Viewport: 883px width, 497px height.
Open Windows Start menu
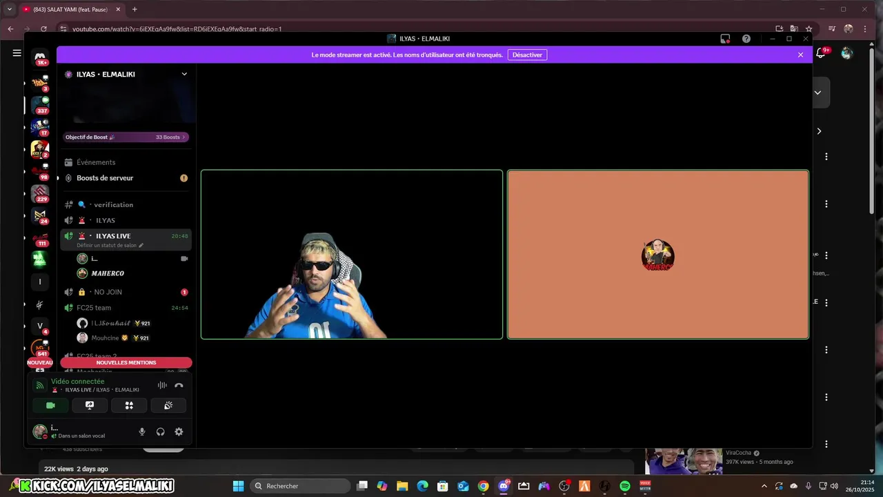point(238,486)
